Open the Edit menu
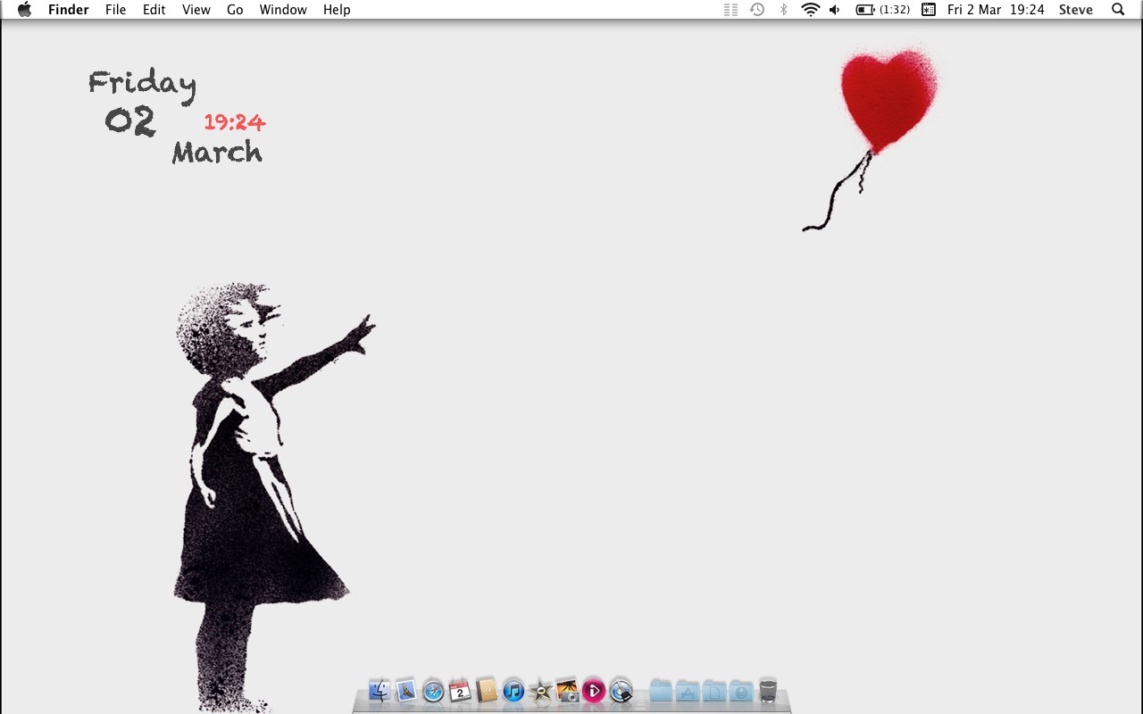1143x714 pixels. point(154,10)
